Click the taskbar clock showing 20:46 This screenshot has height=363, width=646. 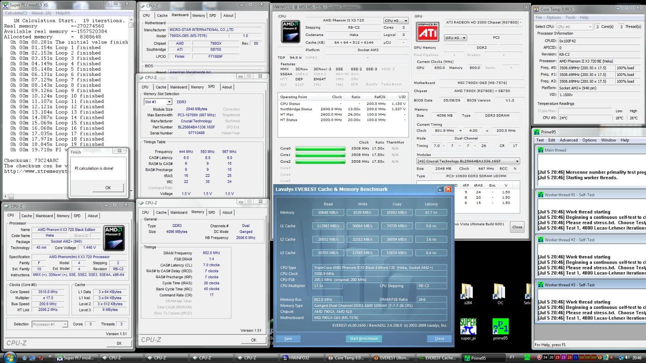[x=637, y=358]
